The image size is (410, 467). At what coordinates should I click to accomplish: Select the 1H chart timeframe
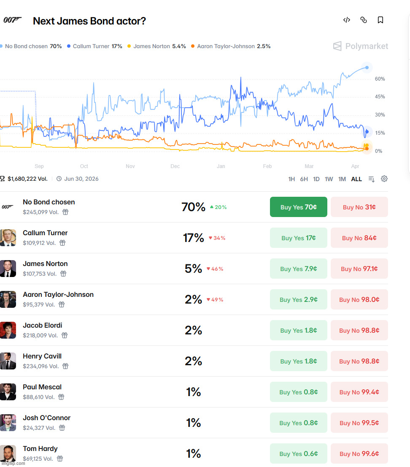coord(291,179)
